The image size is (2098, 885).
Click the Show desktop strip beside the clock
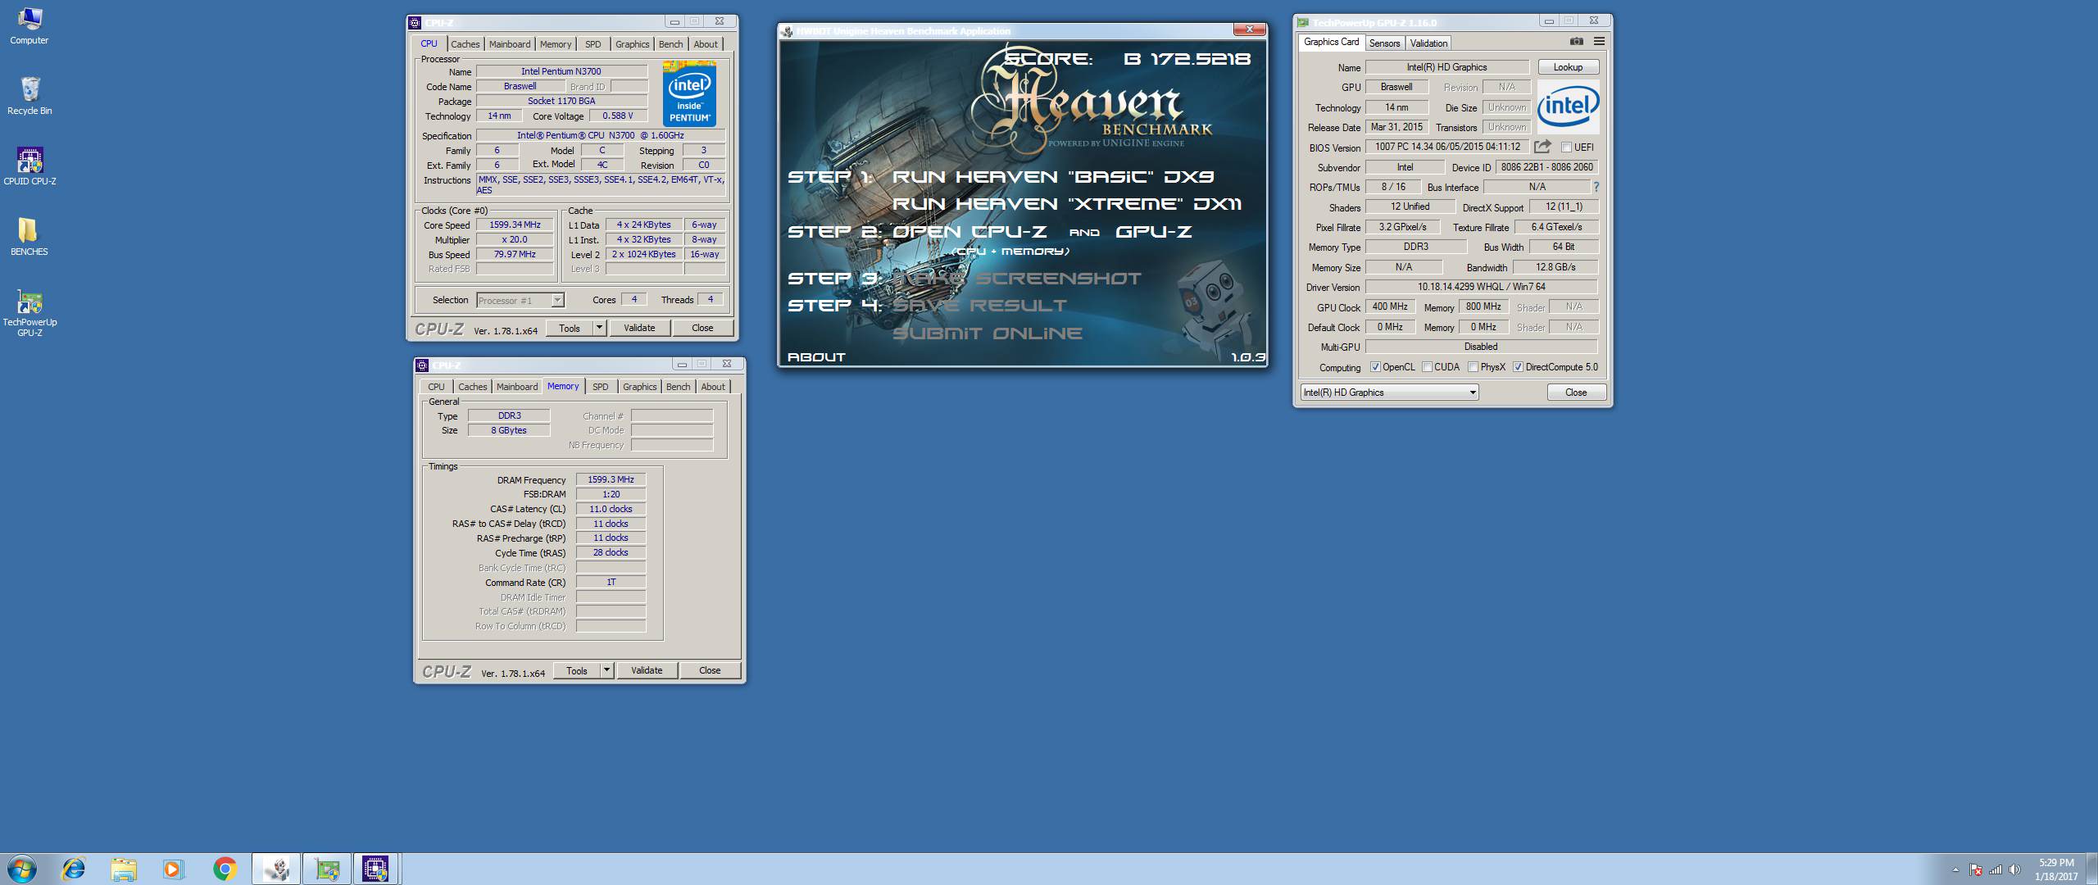pyautogui.click(x=2092, y=869)
